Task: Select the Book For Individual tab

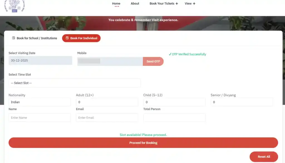Action: [x=81, y=38]
